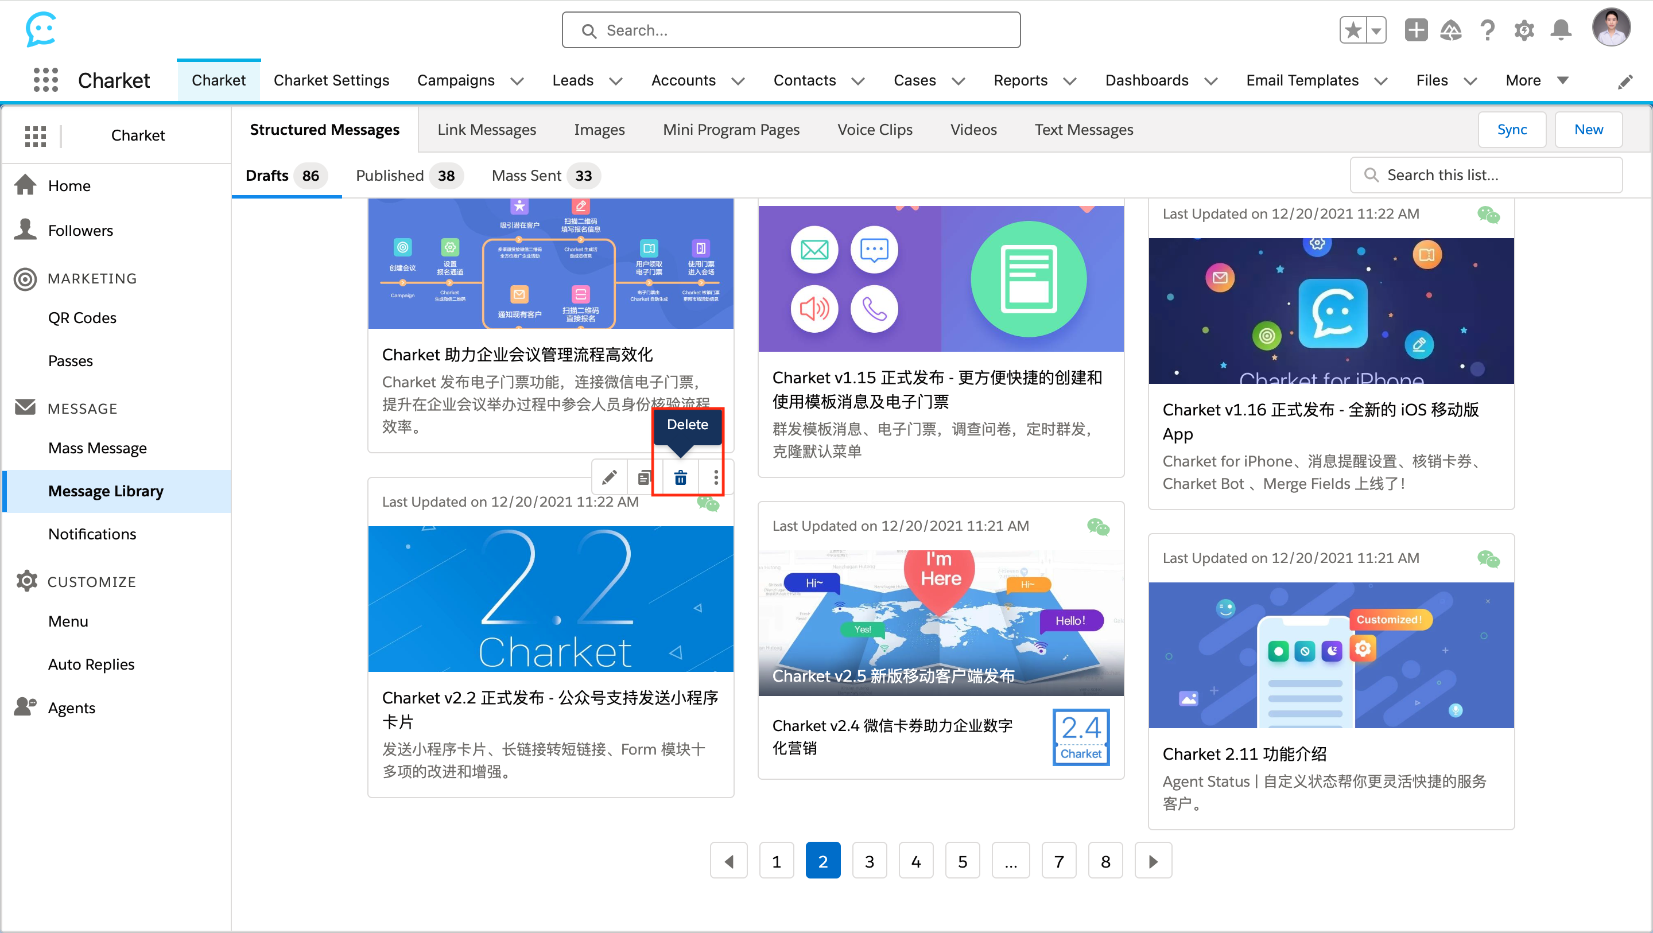This screenshot has height=933, width=1653.
Task: Click the WeChat icon on Charket v2.5 card
Action: (1098, 527)
